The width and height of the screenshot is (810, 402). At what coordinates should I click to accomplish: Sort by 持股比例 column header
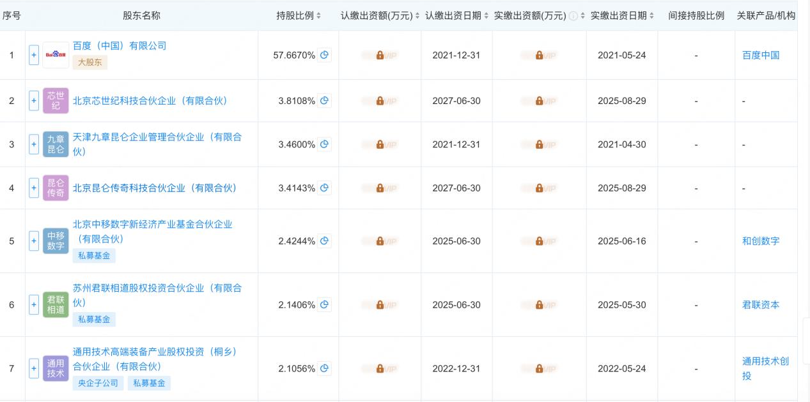click(299, 15)
